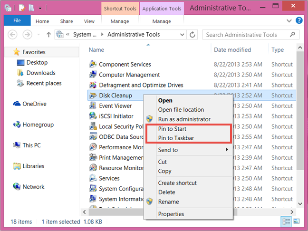
Task: Select Create shortcut
Action: coord(177,183)
